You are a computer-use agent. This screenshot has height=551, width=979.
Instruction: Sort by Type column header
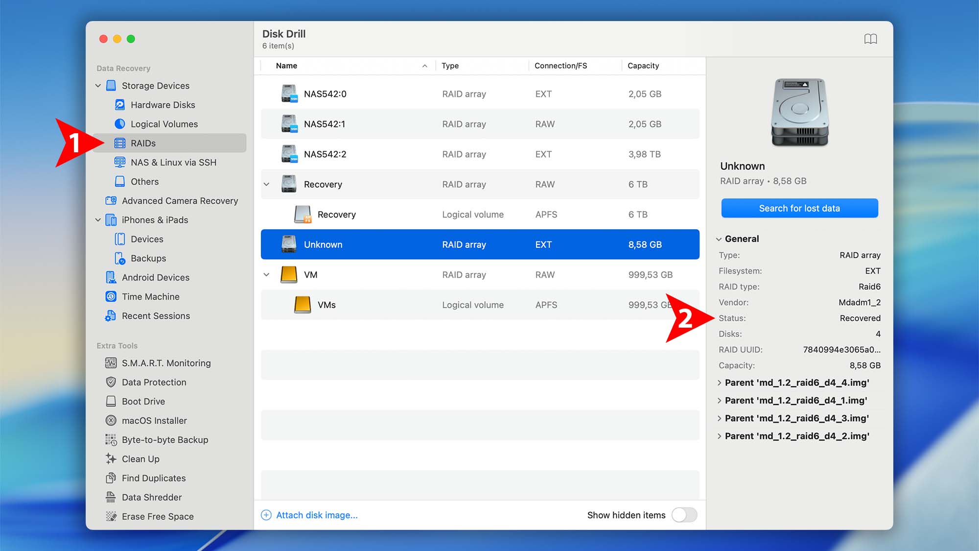(482, 66)
